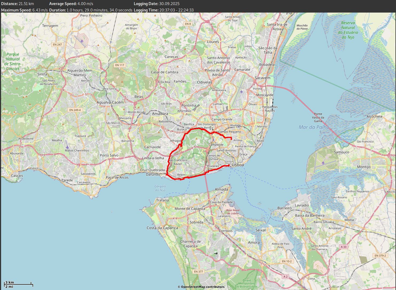This screenshot has width=396, height=290.
Task: Click the Lisboa city label
Action: click(x=238, y=165)
